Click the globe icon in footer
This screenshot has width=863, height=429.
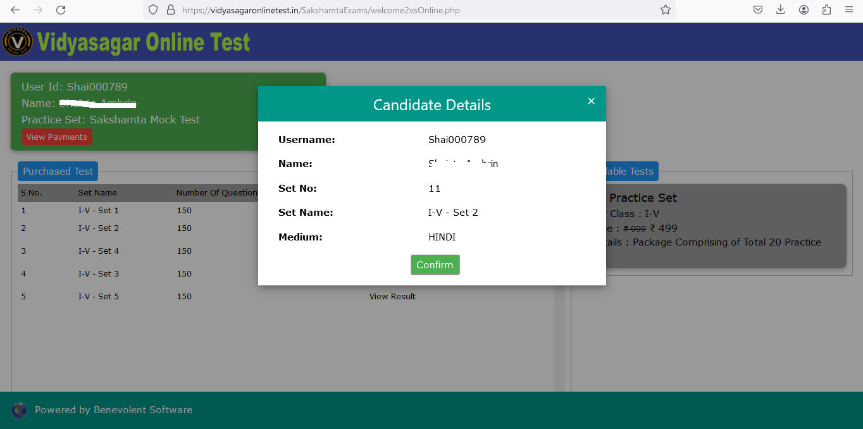(x=20, y=410)
